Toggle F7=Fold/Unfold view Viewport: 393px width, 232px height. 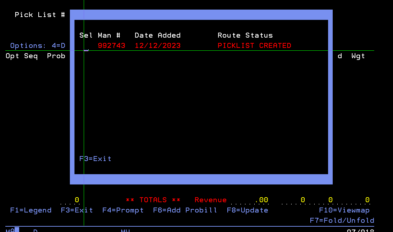(x=342, y=221)
